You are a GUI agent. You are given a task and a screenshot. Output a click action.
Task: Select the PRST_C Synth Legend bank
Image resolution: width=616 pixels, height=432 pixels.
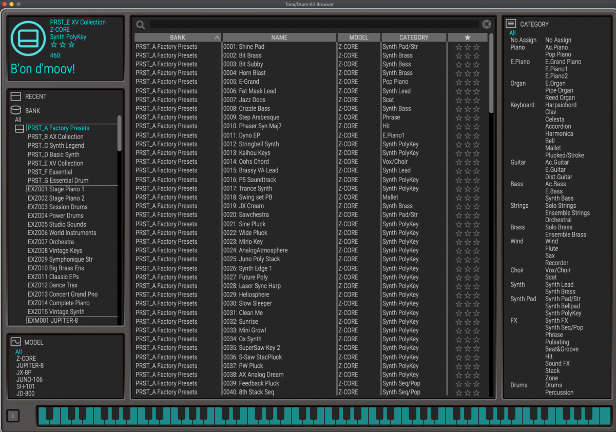click(x=56, y=146)
